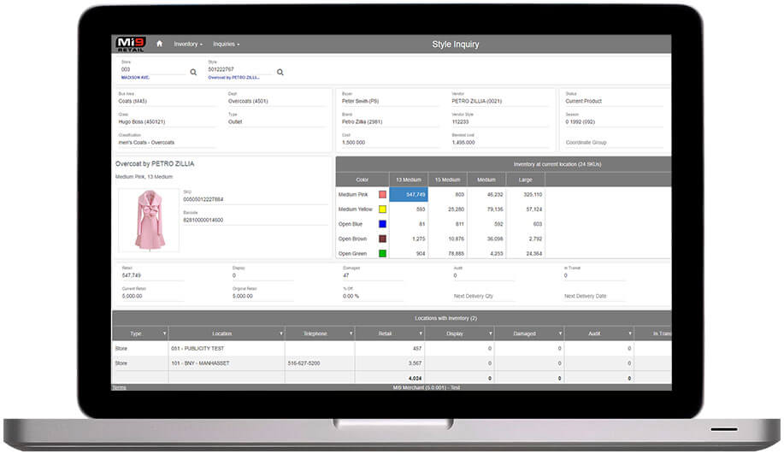
Task: Select the Medium Yellow color swatch
Action: coord(382,209)
